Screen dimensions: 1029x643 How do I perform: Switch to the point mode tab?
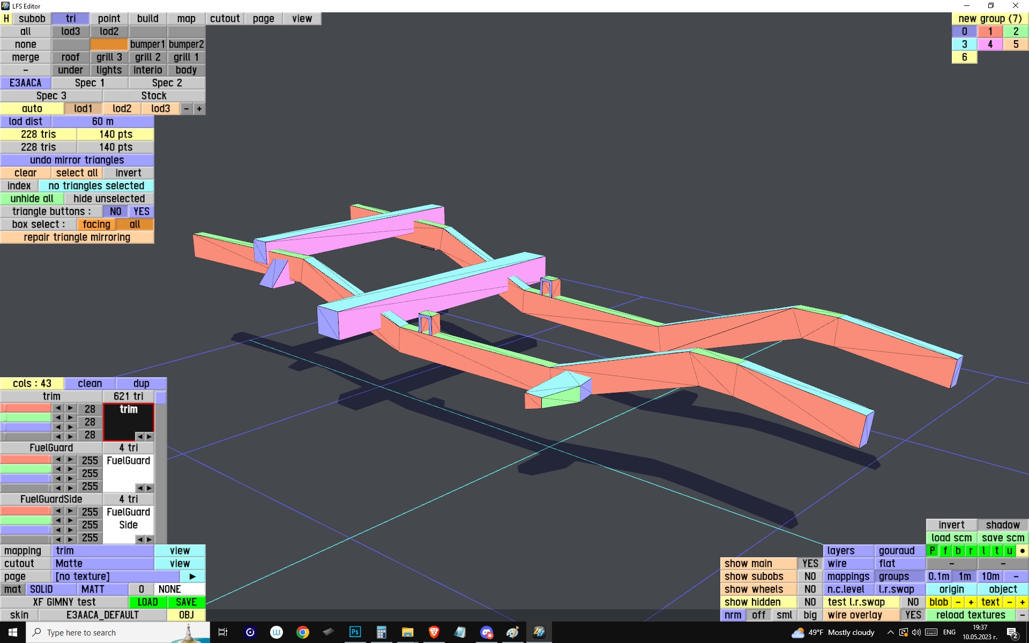(109, 19)
